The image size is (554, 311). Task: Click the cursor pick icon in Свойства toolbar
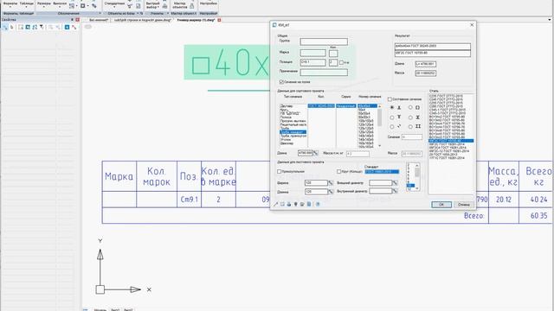pyautogui.click(x=12, y=27)
